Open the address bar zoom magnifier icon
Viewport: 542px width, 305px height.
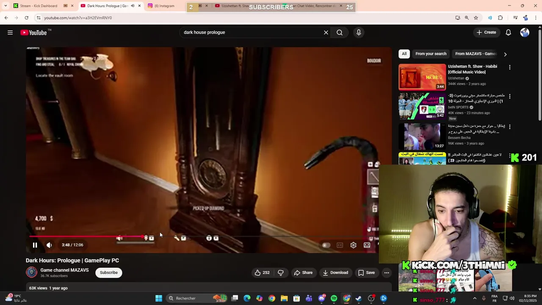pyautogui.click(x=467, y=18)
